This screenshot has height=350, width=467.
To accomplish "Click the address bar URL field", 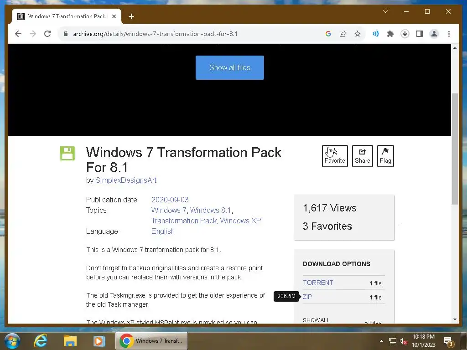I will pyautogui.click(x=191, y=34).
